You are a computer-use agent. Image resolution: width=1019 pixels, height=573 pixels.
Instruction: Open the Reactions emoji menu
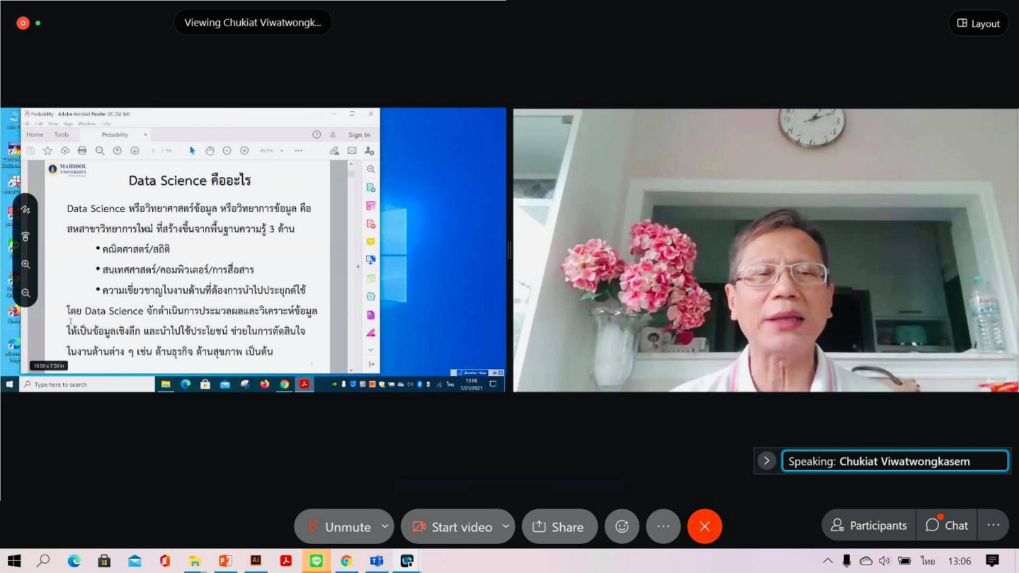[622, 526]
